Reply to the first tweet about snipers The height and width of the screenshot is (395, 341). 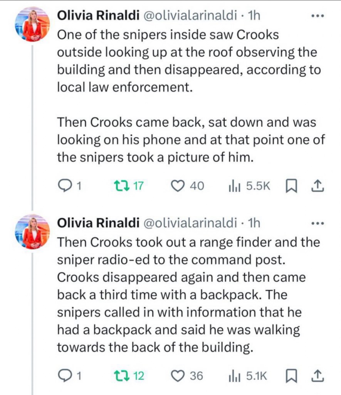click(64, 186)
